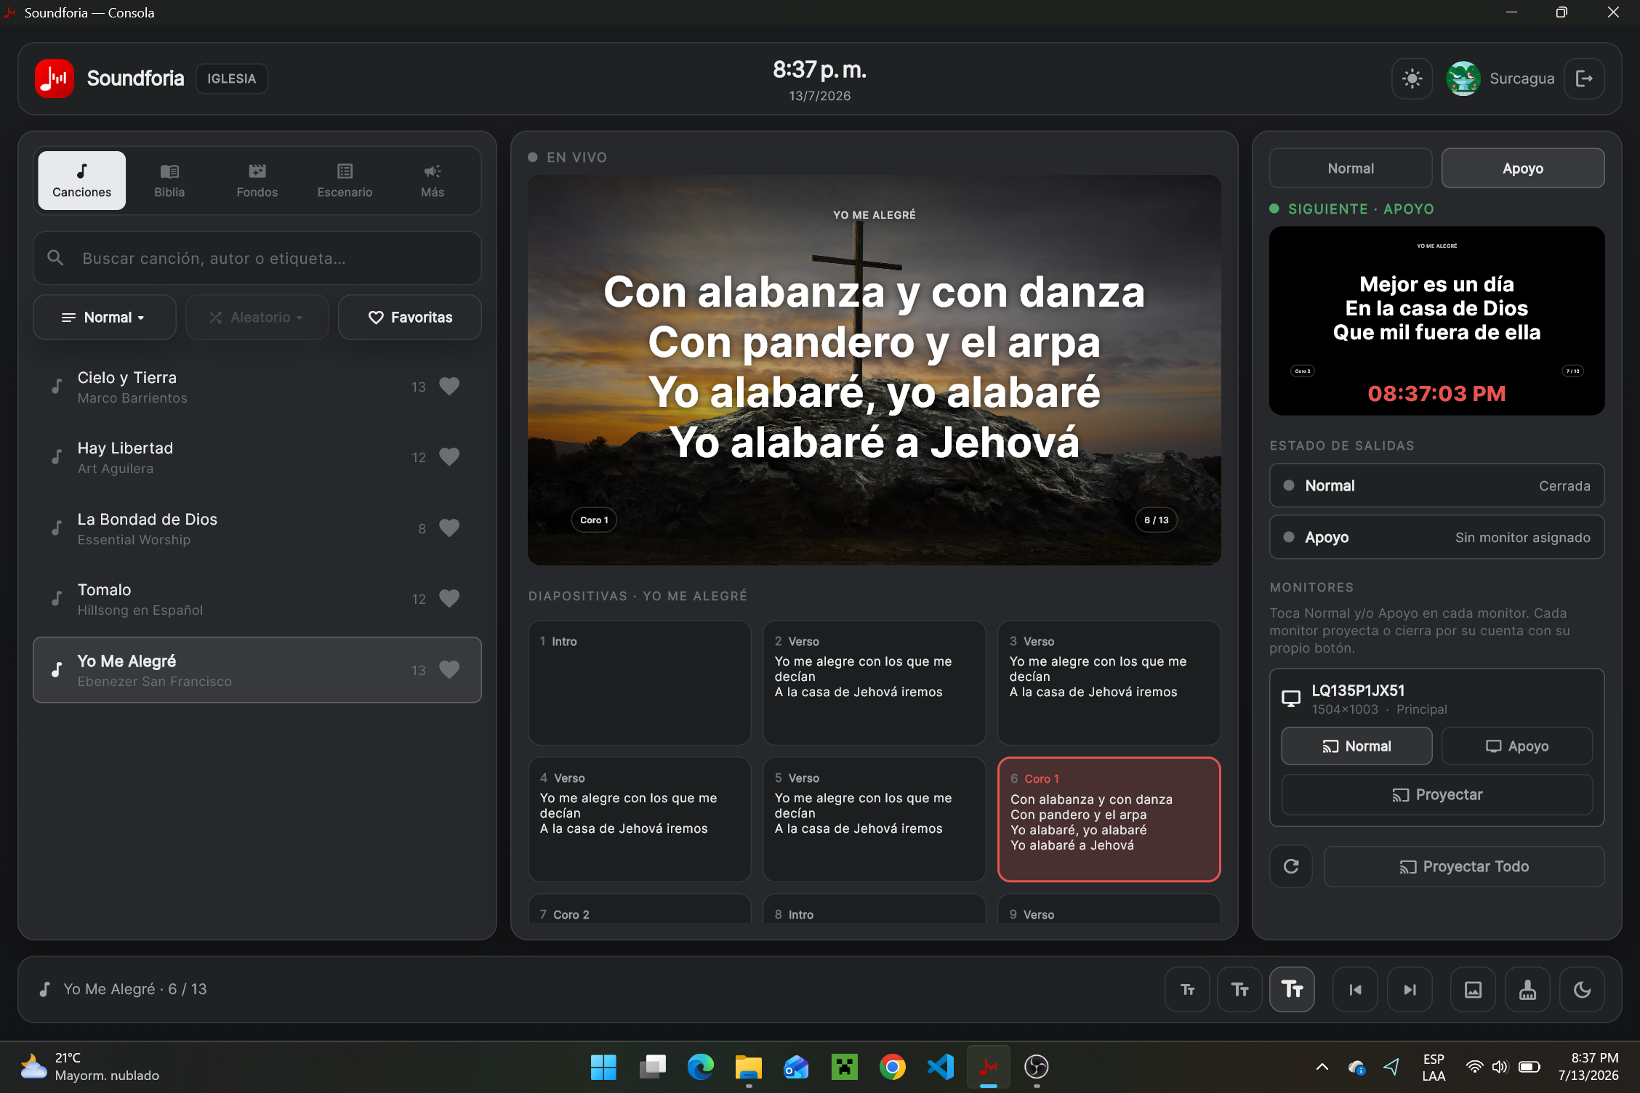Toggle the background image icon
This screenshot has width=1640, height=1093.
(x=1473, y=989)
